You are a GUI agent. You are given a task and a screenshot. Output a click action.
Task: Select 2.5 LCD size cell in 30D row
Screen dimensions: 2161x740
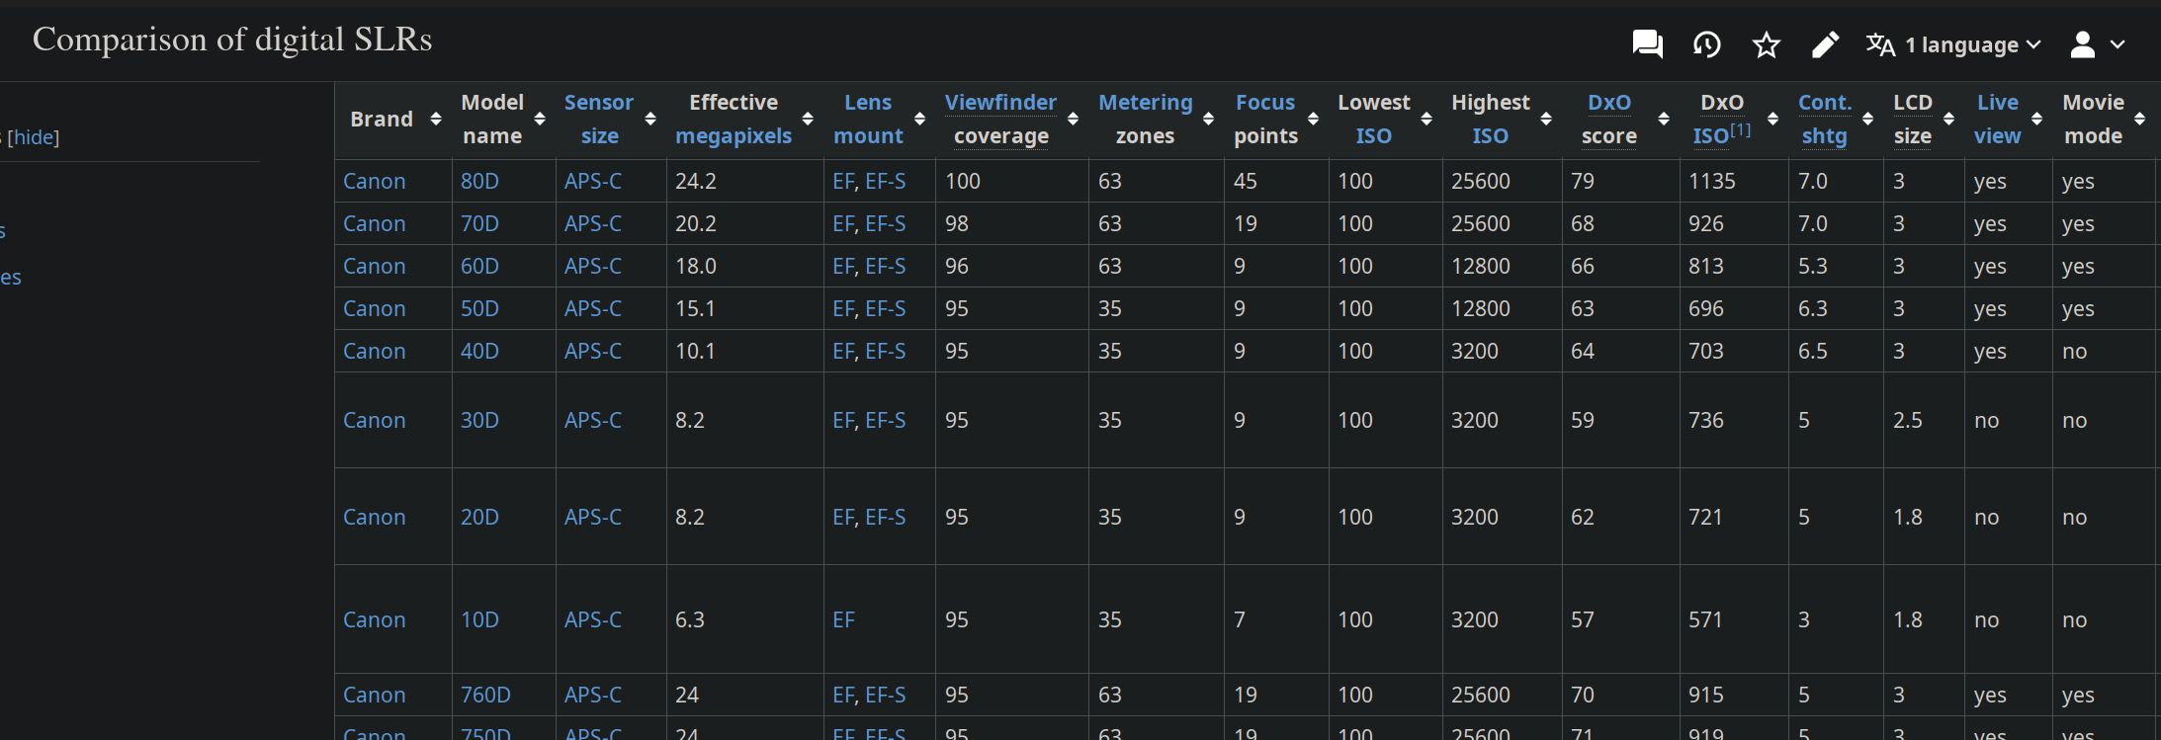(x=1924, y=420)
